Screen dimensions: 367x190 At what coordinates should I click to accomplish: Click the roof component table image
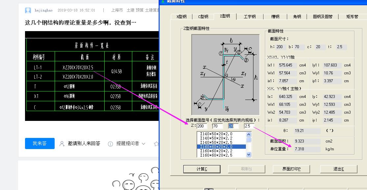92,76
